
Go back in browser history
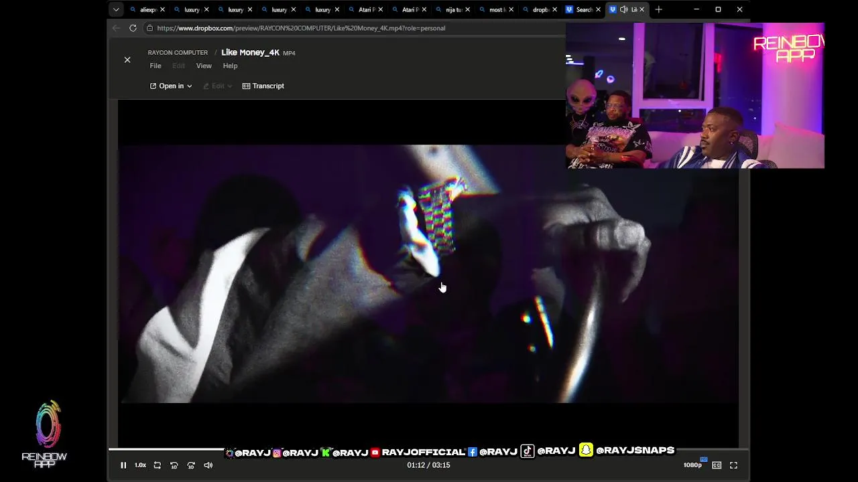click(x=116, y=28)
